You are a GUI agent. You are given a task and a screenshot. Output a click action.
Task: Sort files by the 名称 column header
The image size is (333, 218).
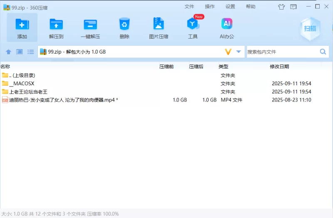point(5,67)
